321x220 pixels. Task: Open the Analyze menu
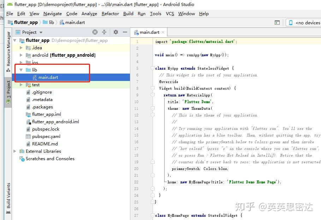[89, 14]
